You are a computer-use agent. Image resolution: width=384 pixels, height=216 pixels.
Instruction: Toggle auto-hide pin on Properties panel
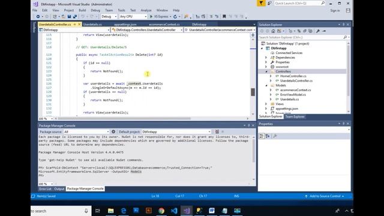(x=343, y=124)
